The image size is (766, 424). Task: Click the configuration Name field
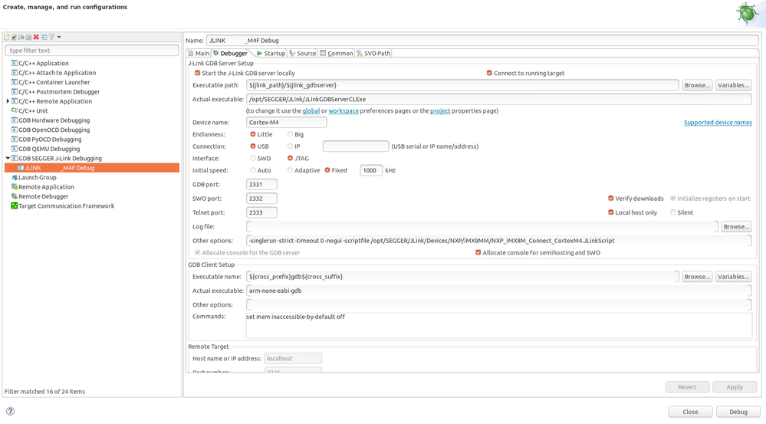pyautogui.click(x=482, y=41)
